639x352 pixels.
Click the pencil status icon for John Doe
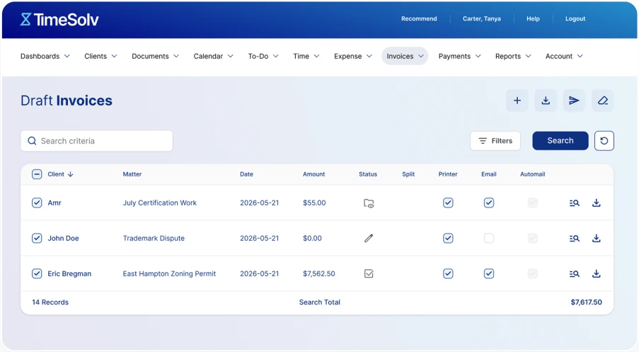coord(369,239)
